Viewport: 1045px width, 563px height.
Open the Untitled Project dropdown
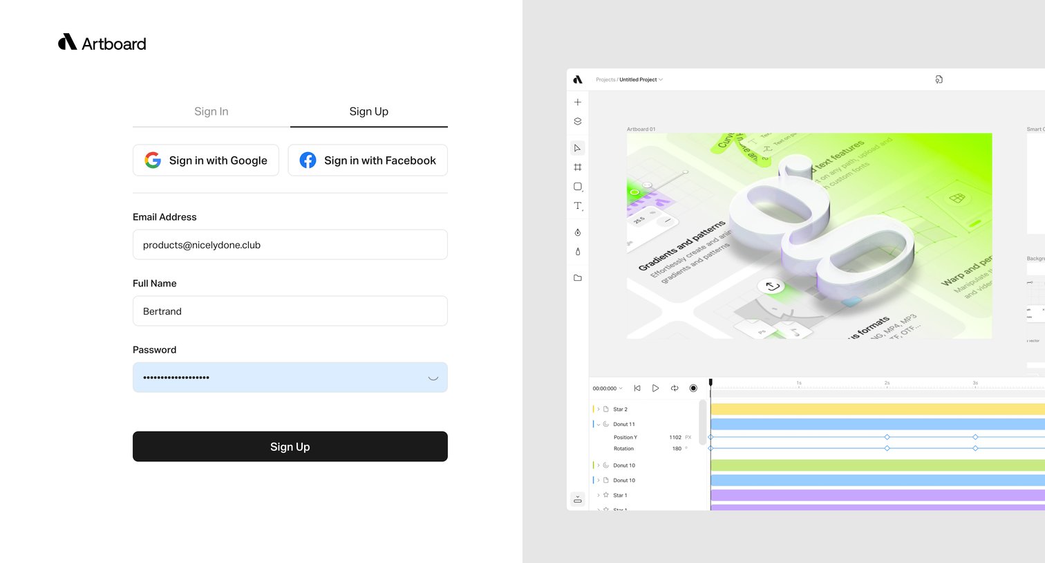coord(641,80)
